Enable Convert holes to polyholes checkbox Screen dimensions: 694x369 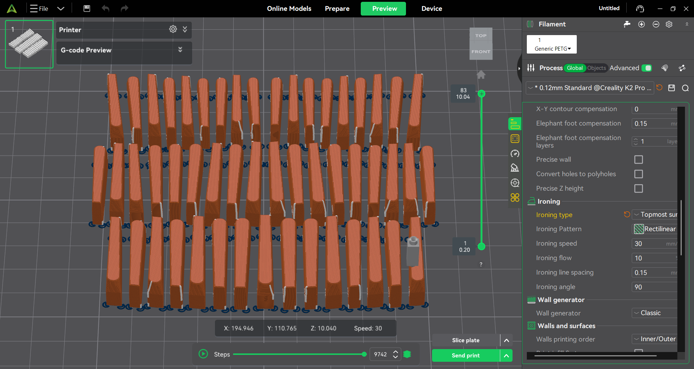click(639, 174)
